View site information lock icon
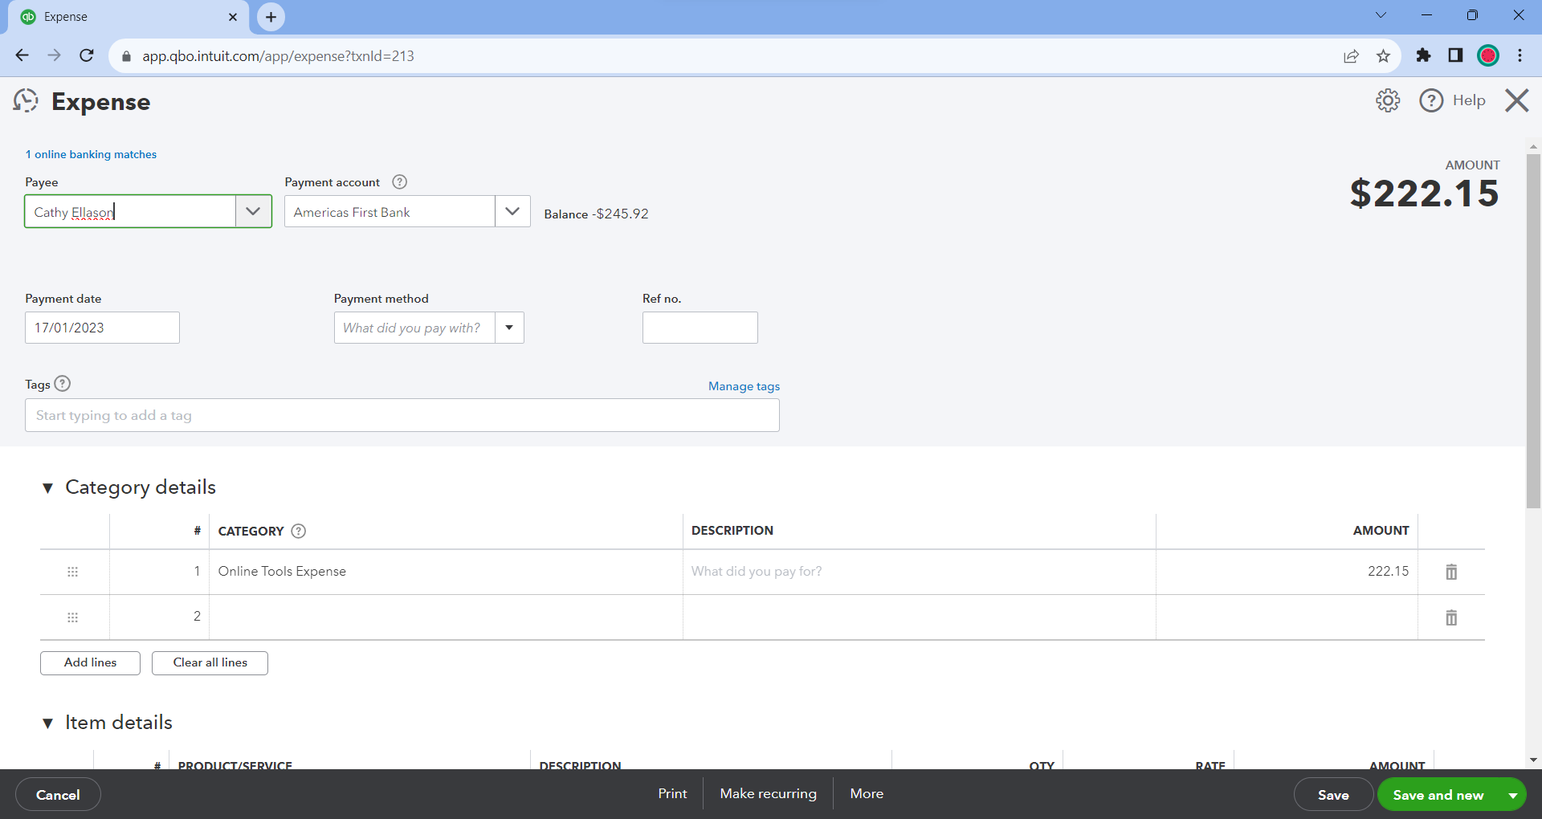The height and width of the screenshot is (819, 1542). click(126, 56)
